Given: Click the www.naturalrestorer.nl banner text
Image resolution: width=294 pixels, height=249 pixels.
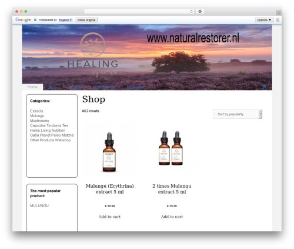Looking at the screenshot, I should pyautogui.click(x=193, y=38).
